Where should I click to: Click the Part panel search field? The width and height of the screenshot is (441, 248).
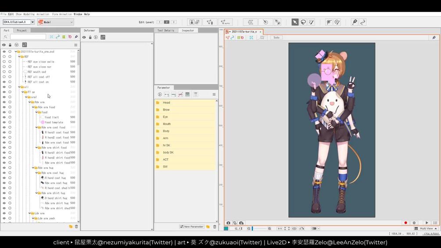pyautogui.click(x=28, y=37)
